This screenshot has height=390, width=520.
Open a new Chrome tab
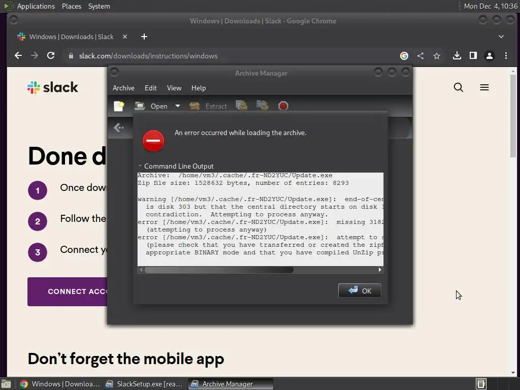144,37
